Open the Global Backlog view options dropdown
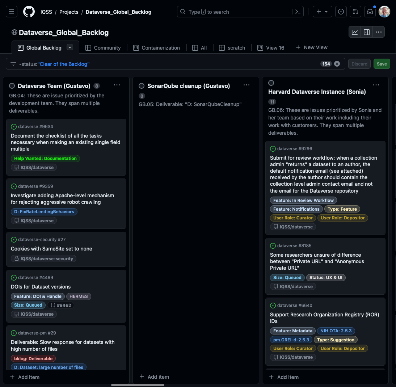396x387 pixels. (70, 47)
